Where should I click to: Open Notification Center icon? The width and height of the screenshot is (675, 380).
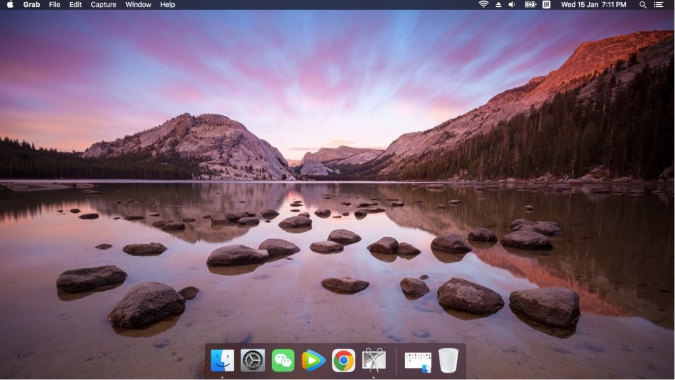coord(659,4)
